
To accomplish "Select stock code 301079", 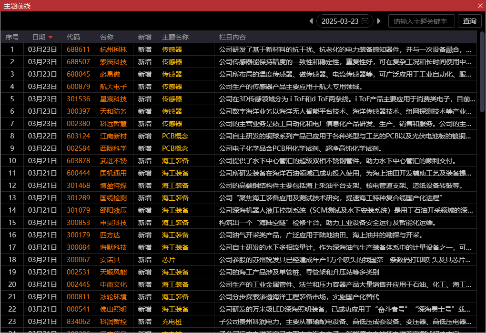I will (78, 210).
